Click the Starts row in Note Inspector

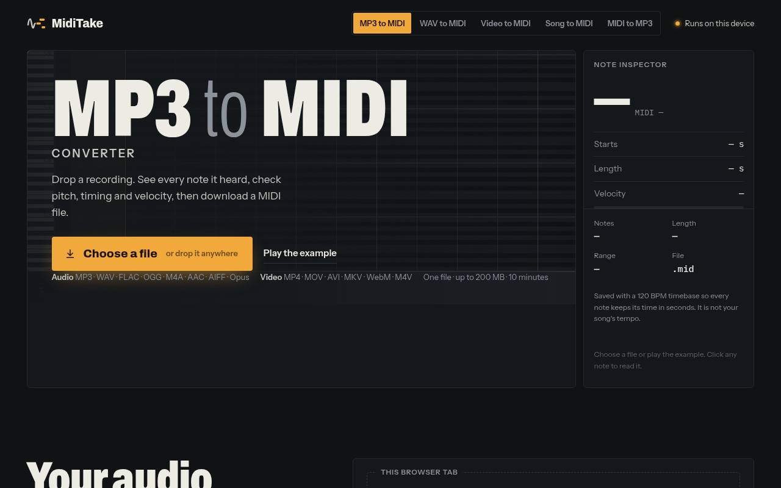click(x=669, y=145)
